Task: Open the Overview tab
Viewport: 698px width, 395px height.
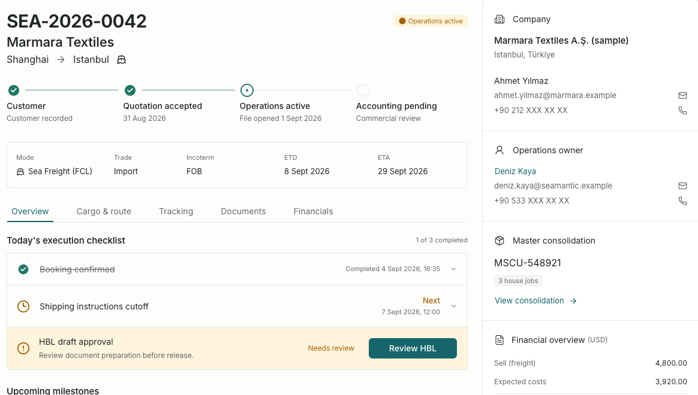Action: point(30,211)
